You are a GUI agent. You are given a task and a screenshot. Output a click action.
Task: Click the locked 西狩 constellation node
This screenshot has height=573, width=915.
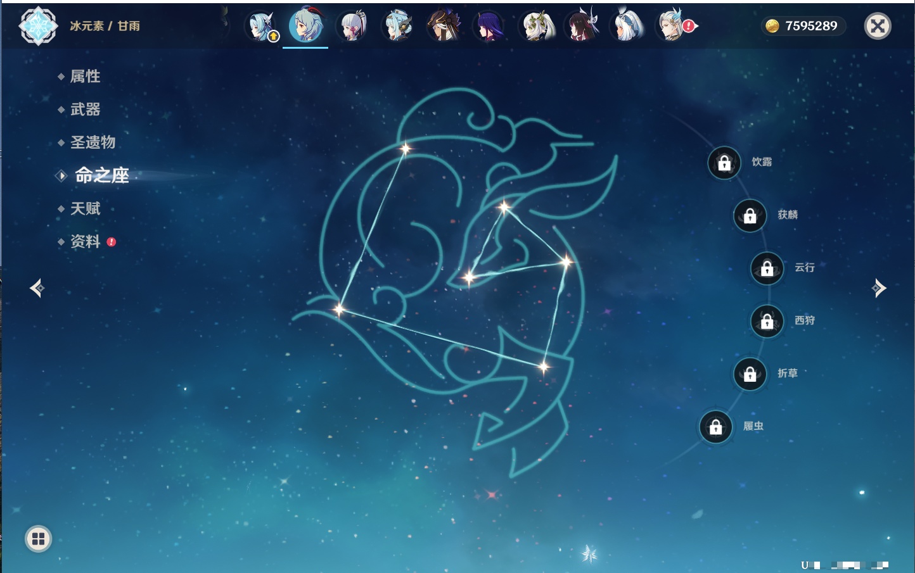point(767,322)
